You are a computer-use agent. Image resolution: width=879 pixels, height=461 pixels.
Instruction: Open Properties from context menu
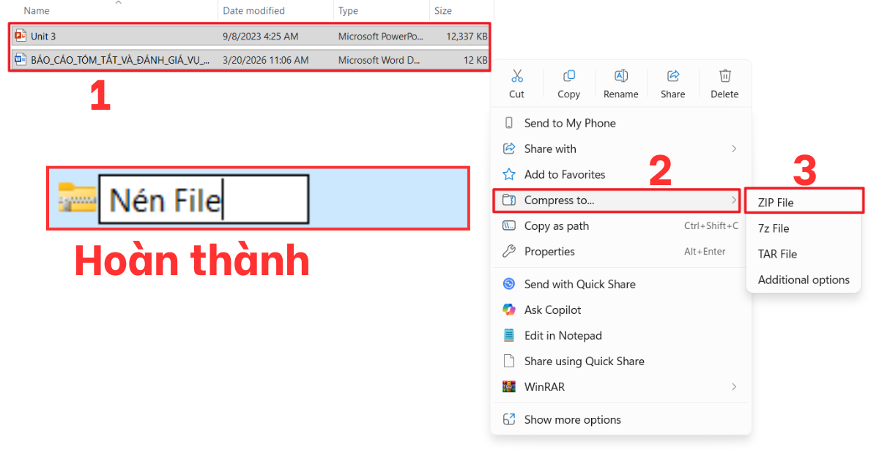coord(620,251)
